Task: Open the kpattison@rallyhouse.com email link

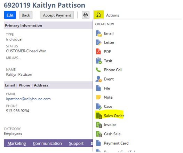Action: tap(29, 99)
